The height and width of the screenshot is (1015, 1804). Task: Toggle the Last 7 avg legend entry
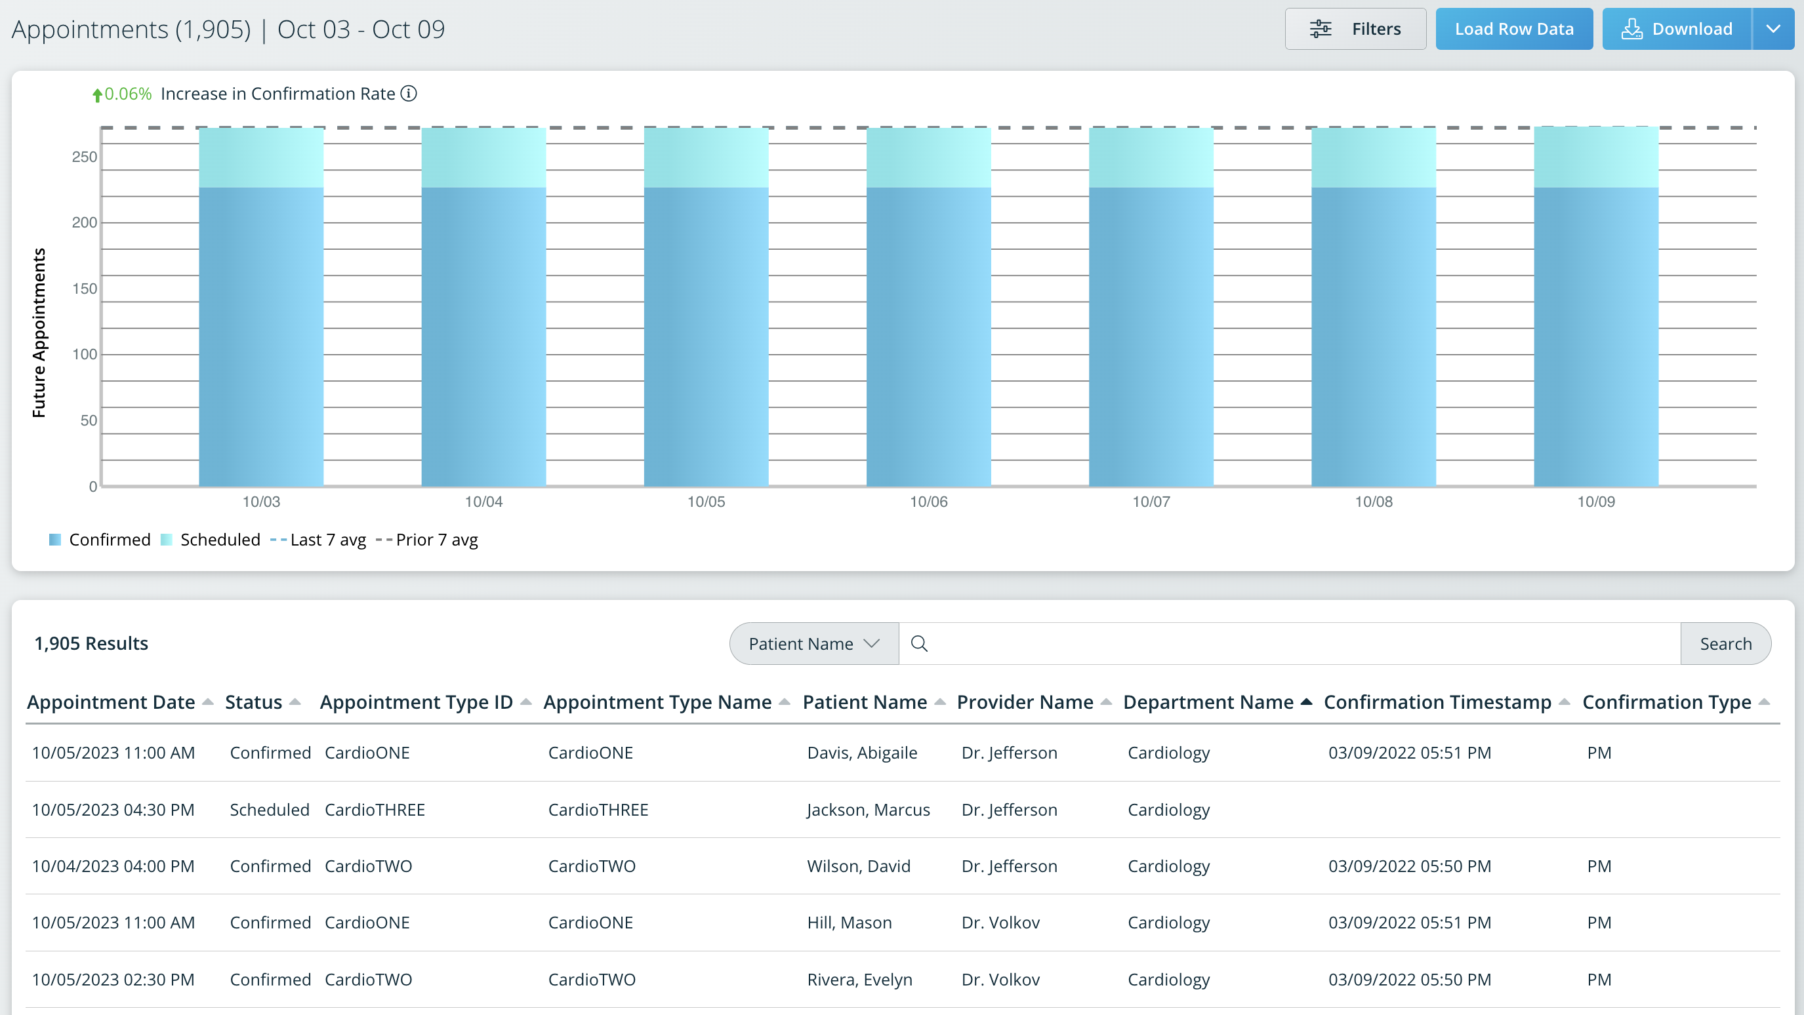point(319,540)
